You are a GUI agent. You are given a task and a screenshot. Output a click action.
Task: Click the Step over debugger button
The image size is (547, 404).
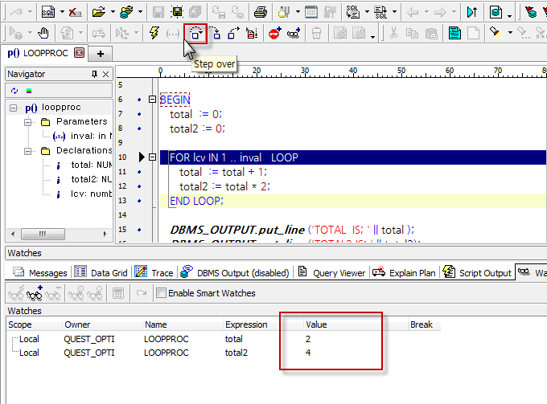click(x=195, y=33)
